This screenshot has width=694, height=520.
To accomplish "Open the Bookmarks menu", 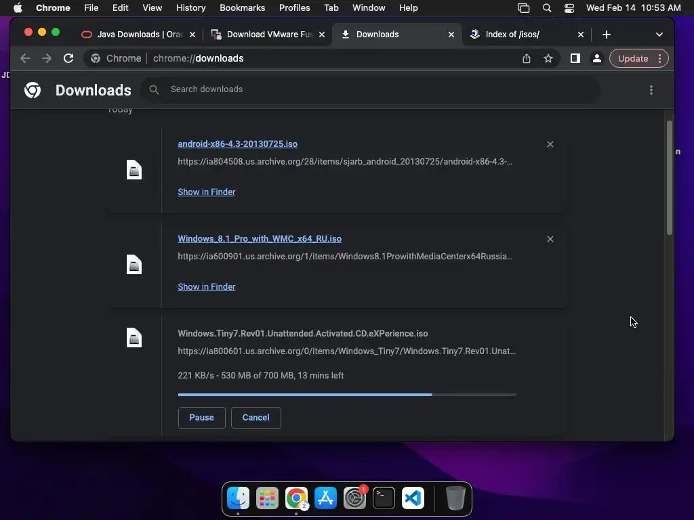I will pyautogui.click(x=242, y=8).
